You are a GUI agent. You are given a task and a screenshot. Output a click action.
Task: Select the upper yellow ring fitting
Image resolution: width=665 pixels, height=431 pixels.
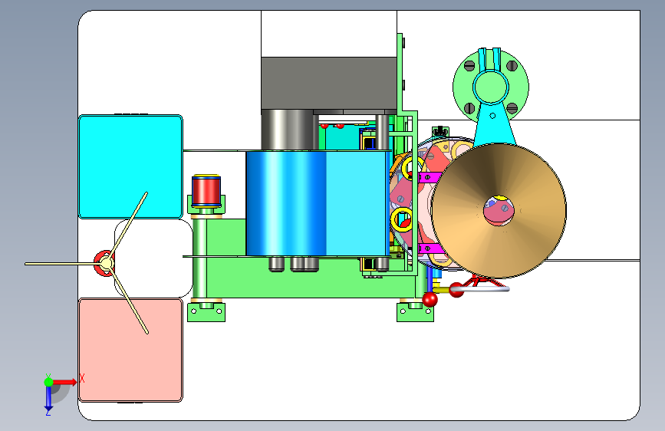[412, 168]
